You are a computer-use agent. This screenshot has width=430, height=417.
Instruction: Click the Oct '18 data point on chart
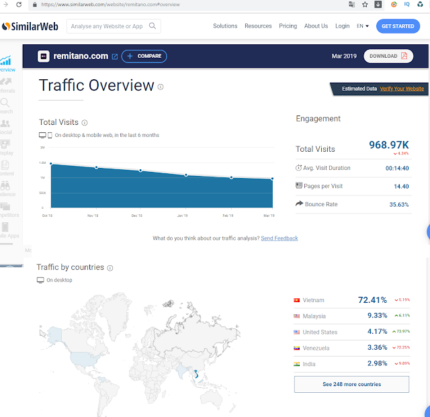[x=51, y=164]
